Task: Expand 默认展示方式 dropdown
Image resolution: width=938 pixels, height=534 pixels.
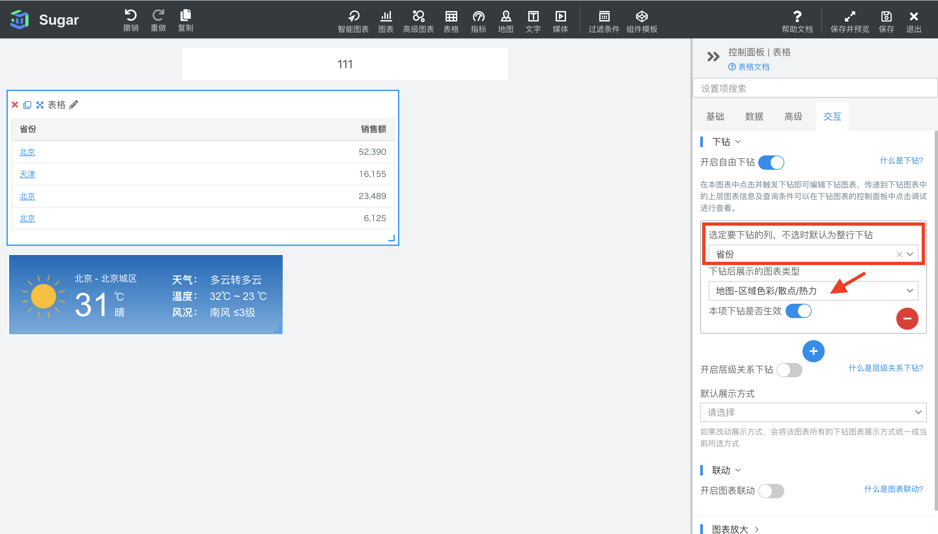Action: pos(812,412)
